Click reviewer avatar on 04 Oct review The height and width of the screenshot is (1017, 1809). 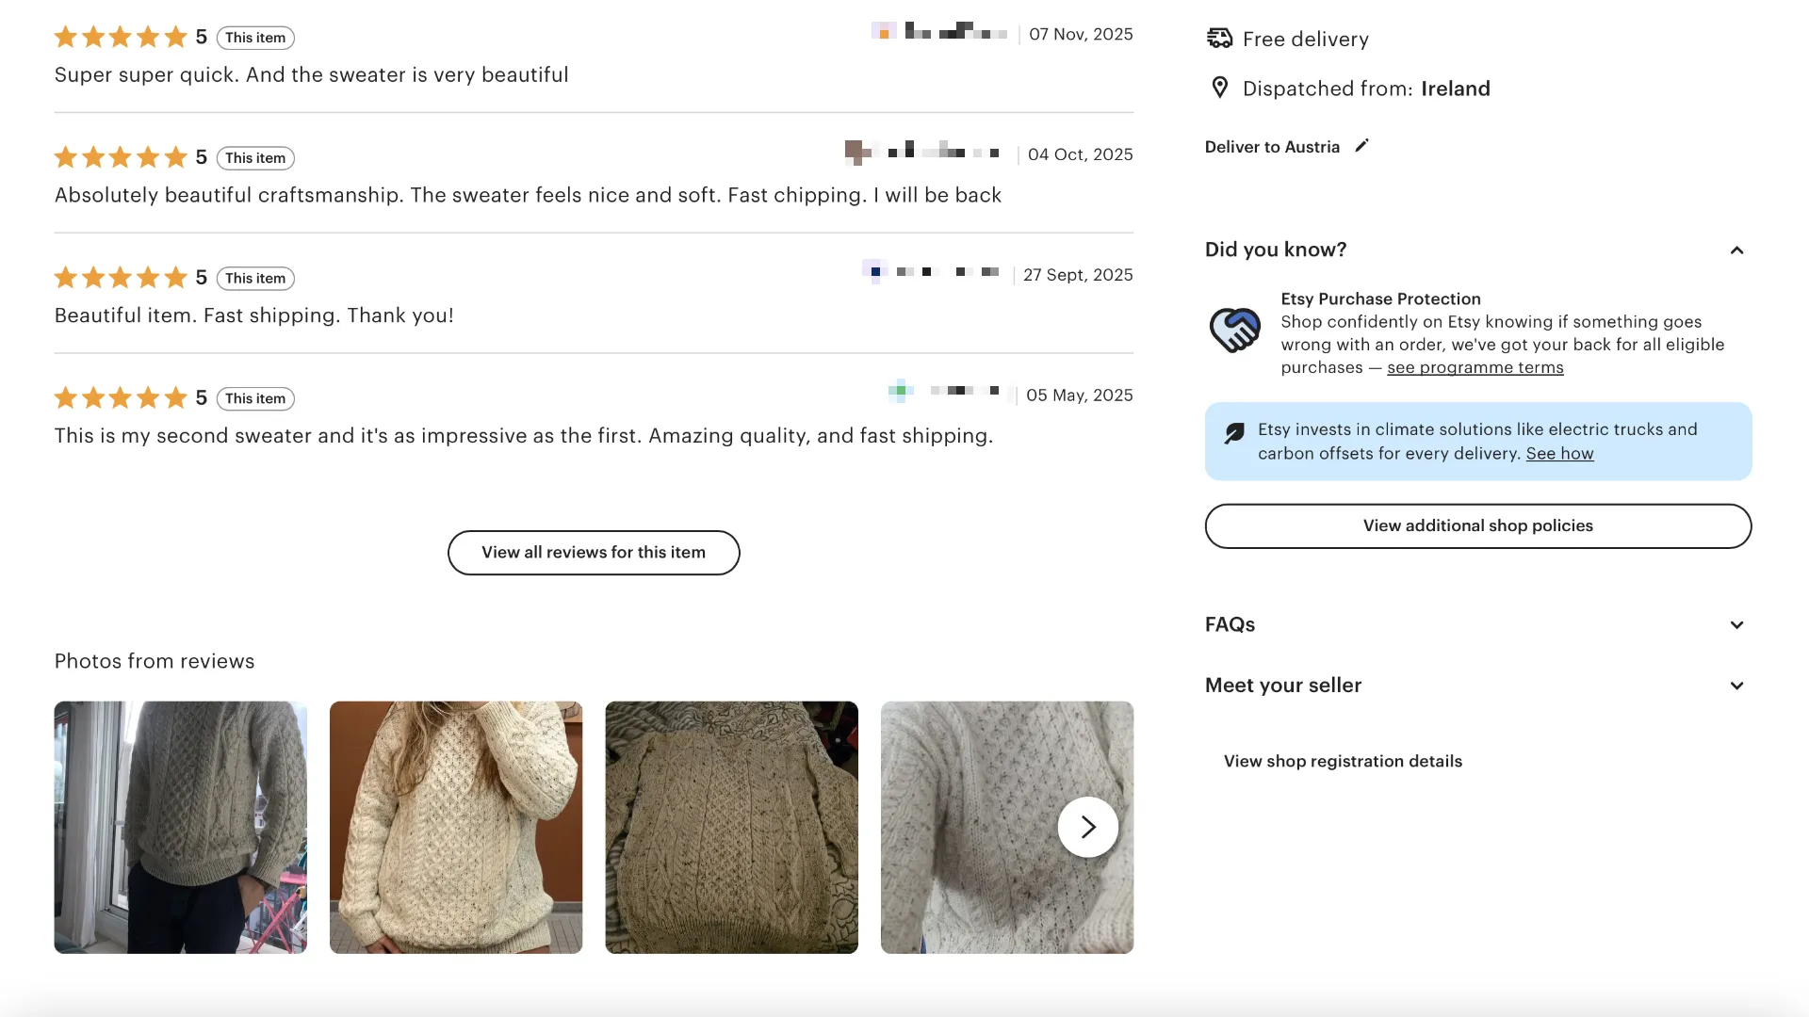tap(856, 152)
